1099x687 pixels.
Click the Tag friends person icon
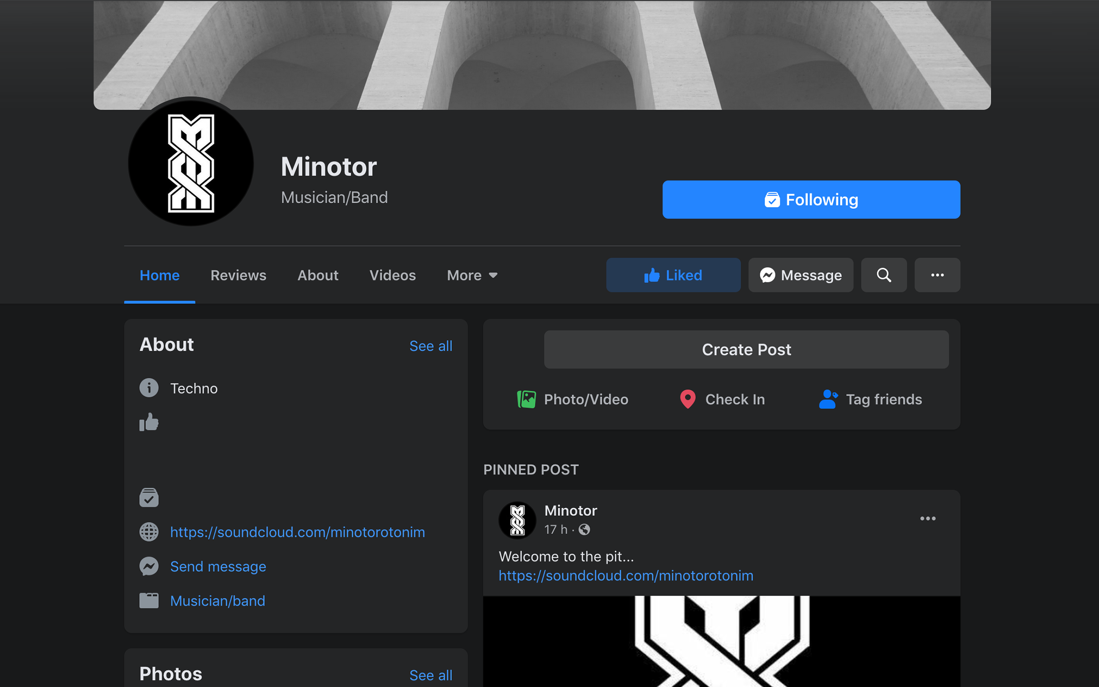[828, 399]
